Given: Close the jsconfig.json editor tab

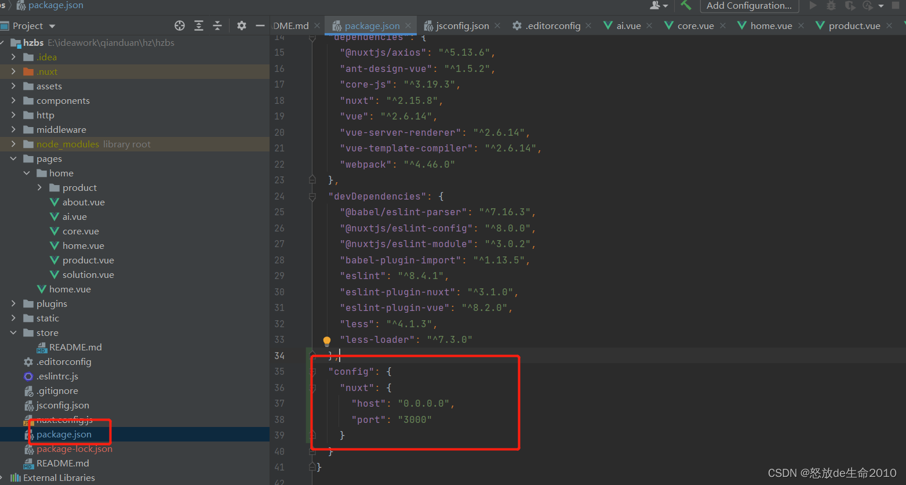Looking at the screenshot, I should (498, 26).
